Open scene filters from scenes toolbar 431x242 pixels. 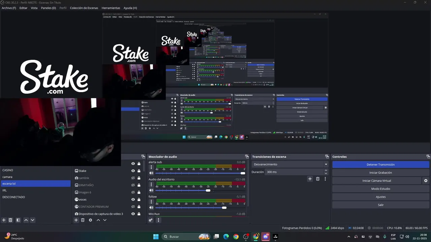[18, 220]
